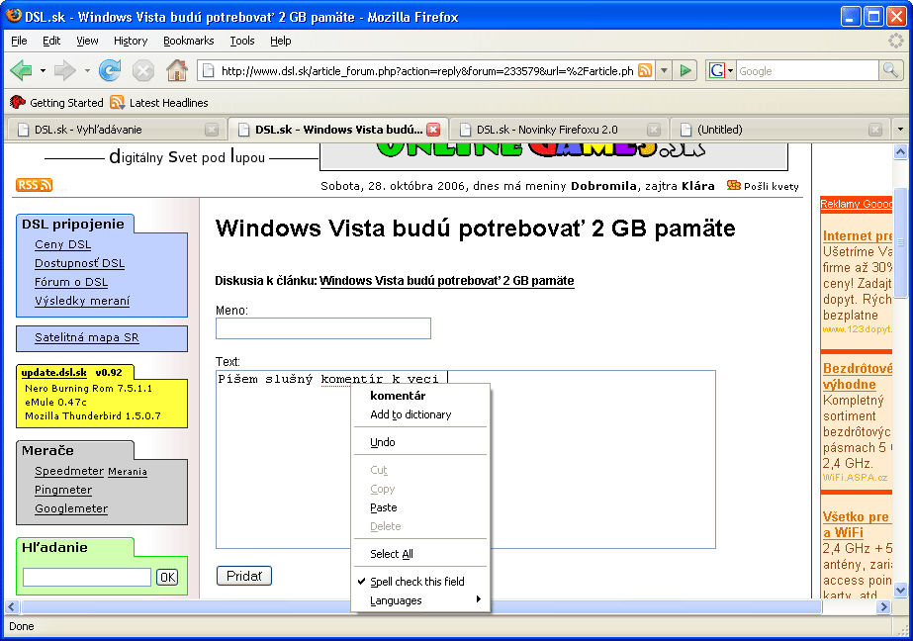Image resolution: width=913 pixels, height=641 pixels.
Task: Expand the Languages submenu
Action: click(420, 600)
